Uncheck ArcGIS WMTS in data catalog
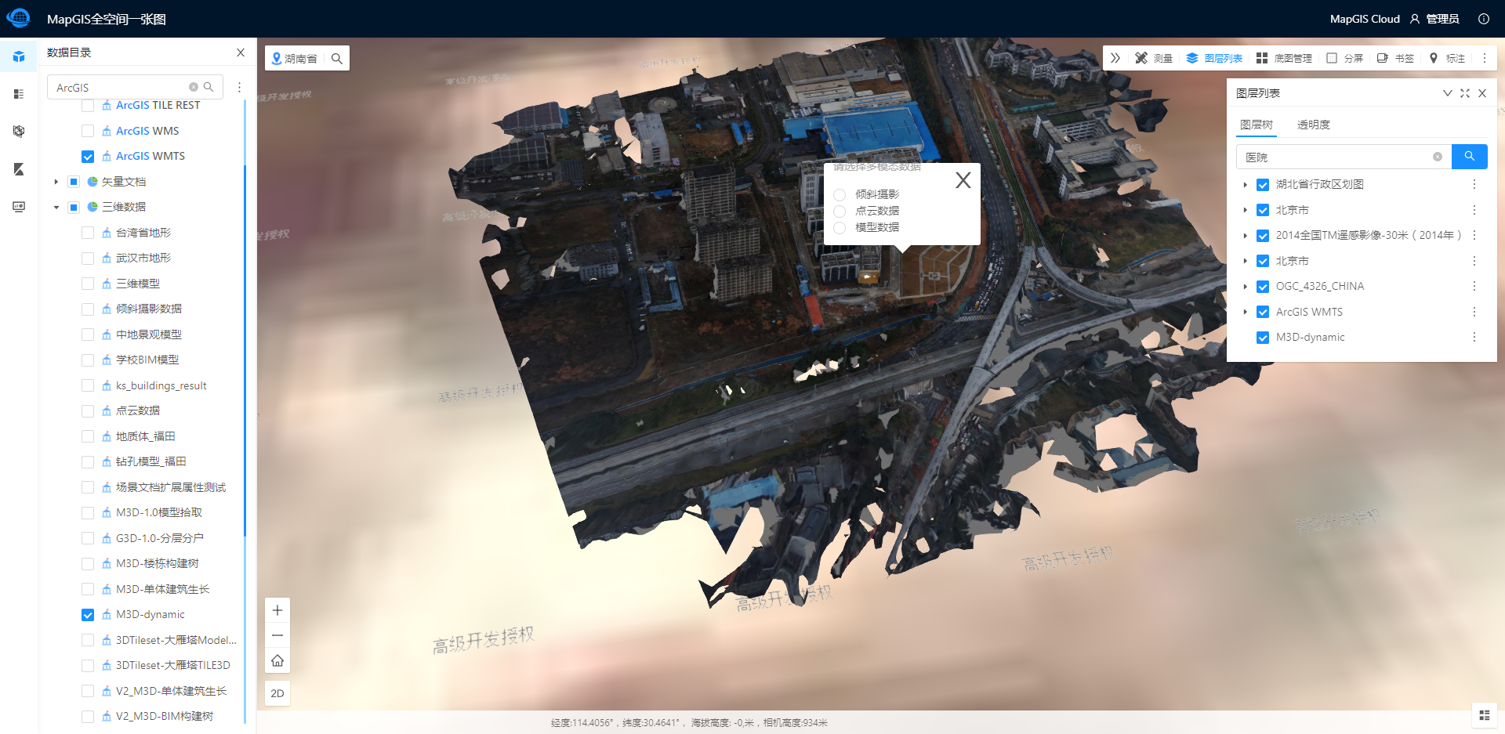 point(88,157)
